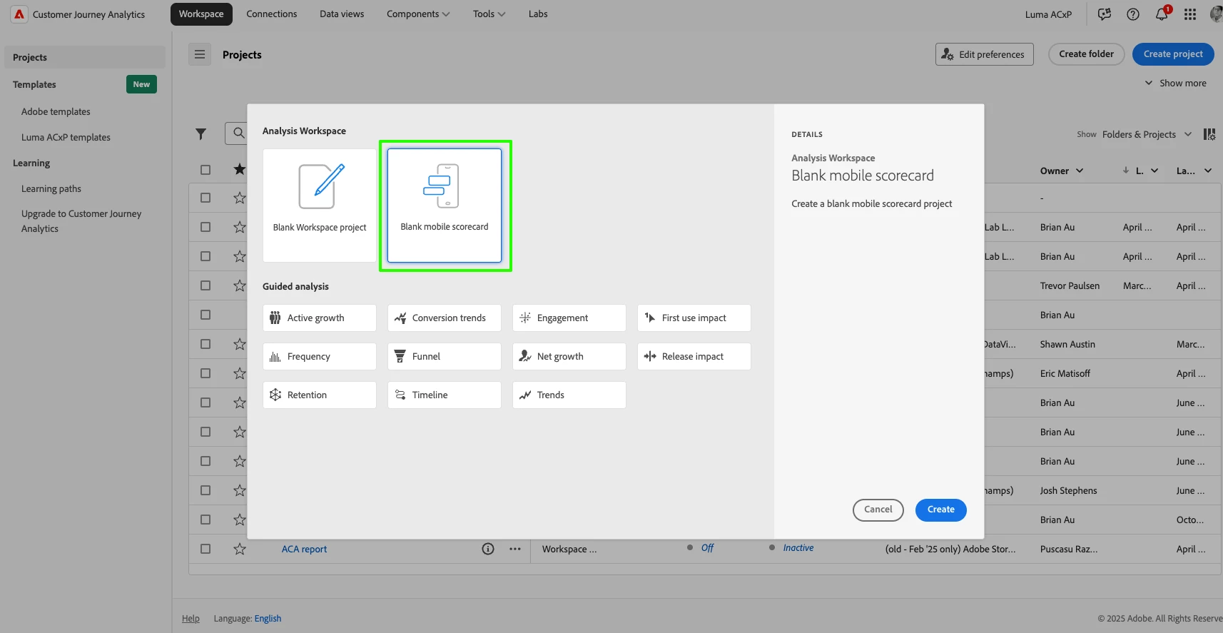Open Learning paths in sidebar

point(51,189)
